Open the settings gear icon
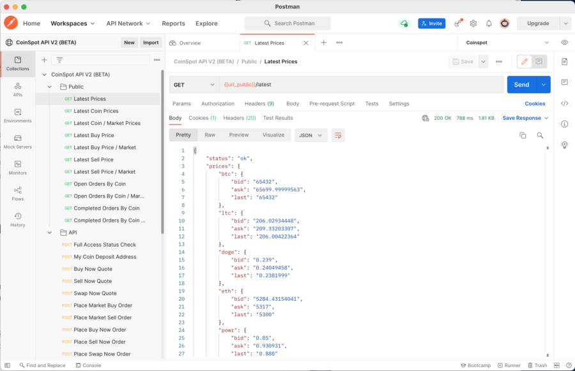 click(x=473, y=24)
